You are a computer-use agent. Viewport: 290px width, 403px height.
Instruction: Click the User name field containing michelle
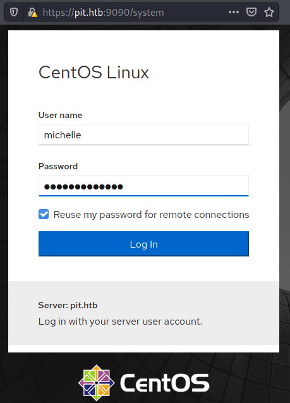tap(143, 135)
